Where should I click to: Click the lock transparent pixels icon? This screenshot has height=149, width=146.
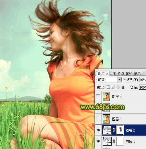(108, 87)
